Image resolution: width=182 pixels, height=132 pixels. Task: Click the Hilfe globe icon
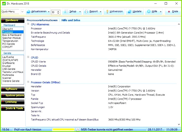pos(149,12)
